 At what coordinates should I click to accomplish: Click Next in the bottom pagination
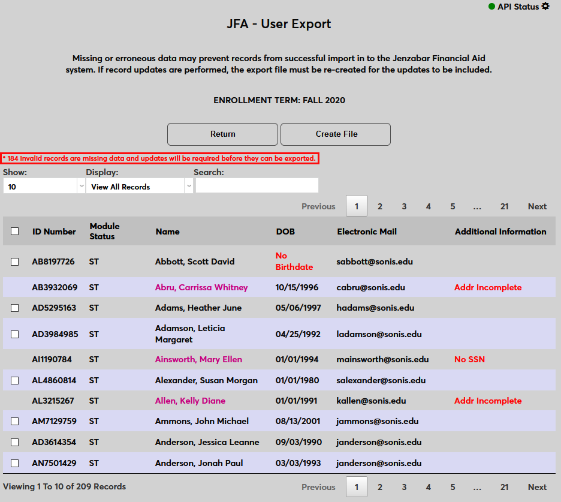(537, 487)
